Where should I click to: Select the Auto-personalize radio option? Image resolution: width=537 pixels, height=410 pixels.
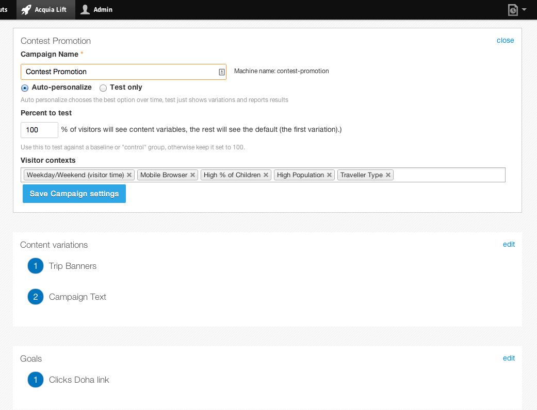pos(25,88)
